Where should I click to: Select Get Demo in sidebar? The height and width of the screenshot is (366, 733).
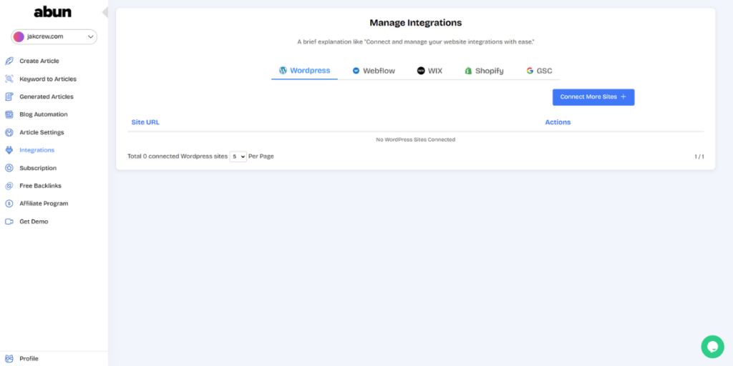(x=34, y=222)
